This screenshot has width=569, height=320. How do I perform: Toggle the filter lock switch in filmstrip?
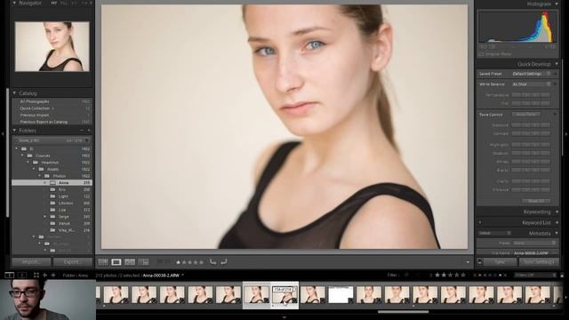tap(562, 276)
